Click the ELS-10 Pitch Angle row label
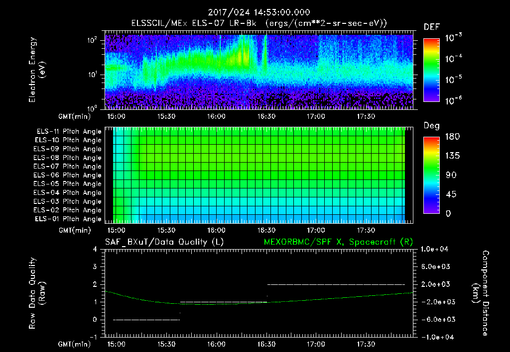 pyautogui.click(x=68, y=140)
